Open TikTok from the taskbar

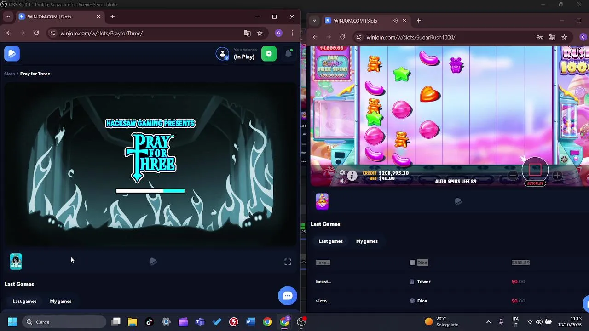(149, 322)
